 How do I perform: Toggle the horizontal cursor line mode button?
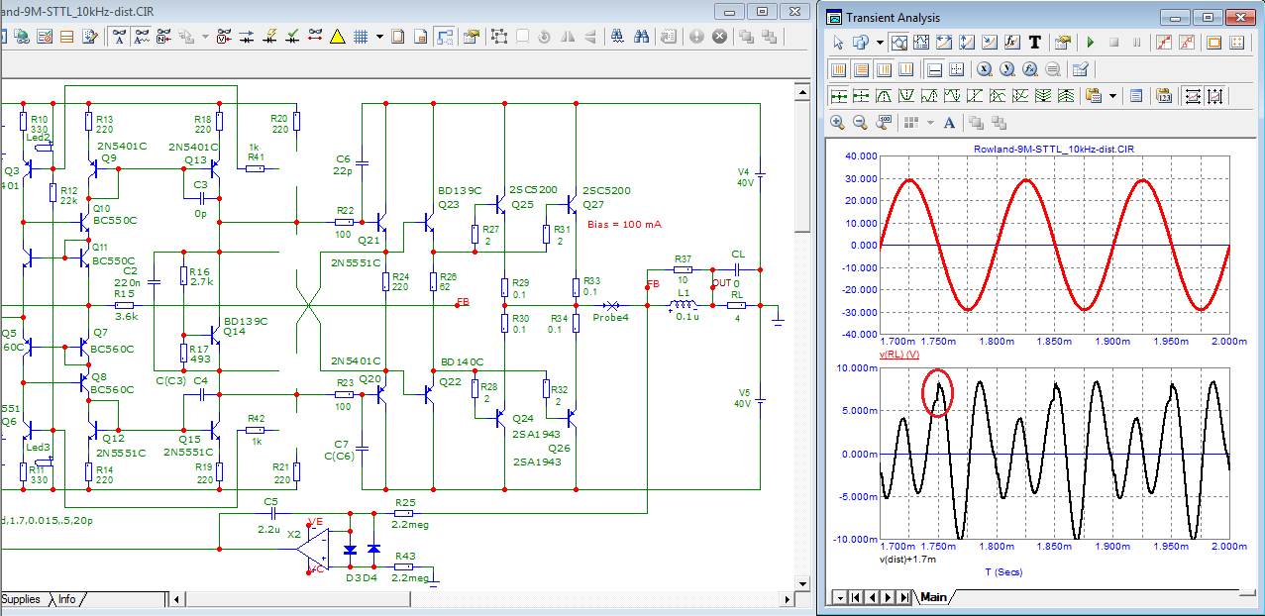[x=934, y=69]
